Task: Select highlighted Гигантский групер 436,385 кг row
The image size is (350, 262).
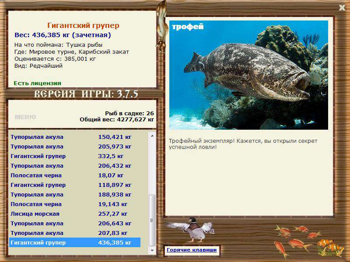Action: 75,242
